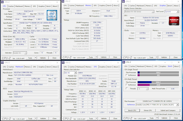Viewport: 183px width, 121px height.
Task: Click the BIOS Date 09/05/2017 field
Action: pos(35,97)
